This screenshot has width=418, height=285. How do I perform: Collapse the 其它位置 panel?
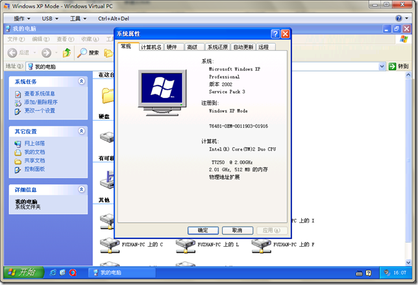pyautogui.click(x=82, y=131)
